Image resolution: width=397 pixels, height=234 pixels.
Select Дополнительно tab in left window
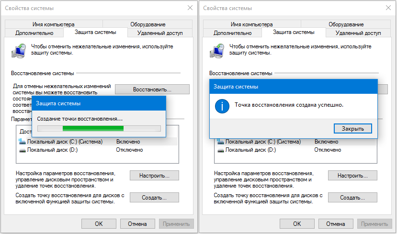click(x=34, y=33)
